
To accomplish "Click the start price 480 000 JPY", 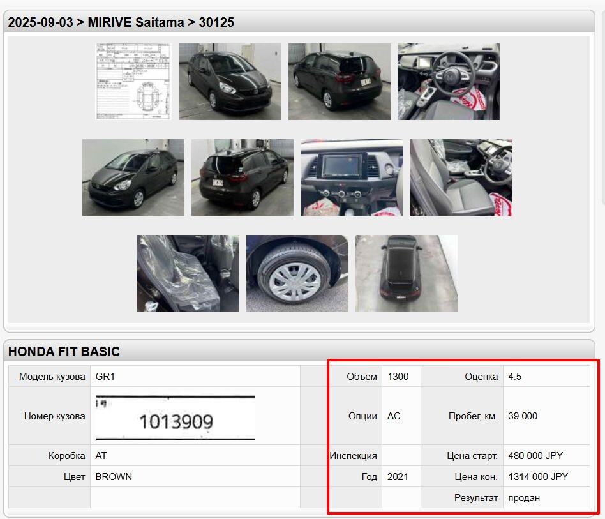I will (x=535, y=456).
